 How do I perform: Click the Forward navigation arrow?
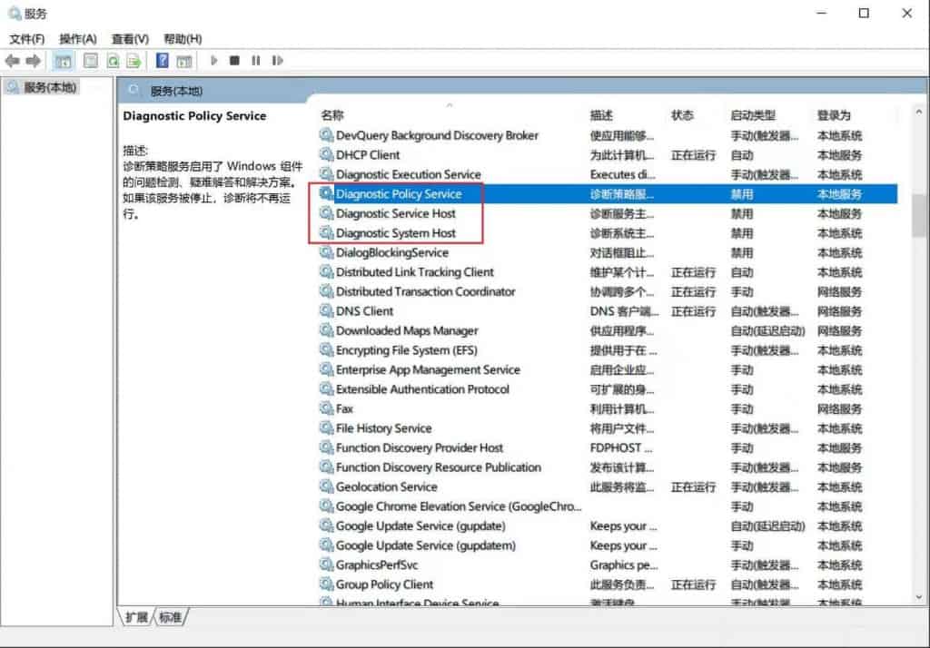pyautogui.click(x=35, y=60)
